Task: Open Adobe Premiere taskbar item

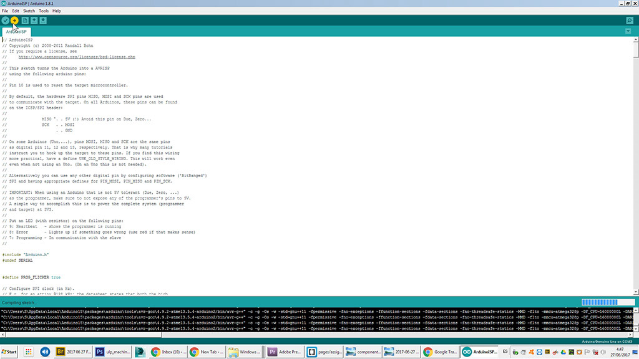Action: (285, 352)
